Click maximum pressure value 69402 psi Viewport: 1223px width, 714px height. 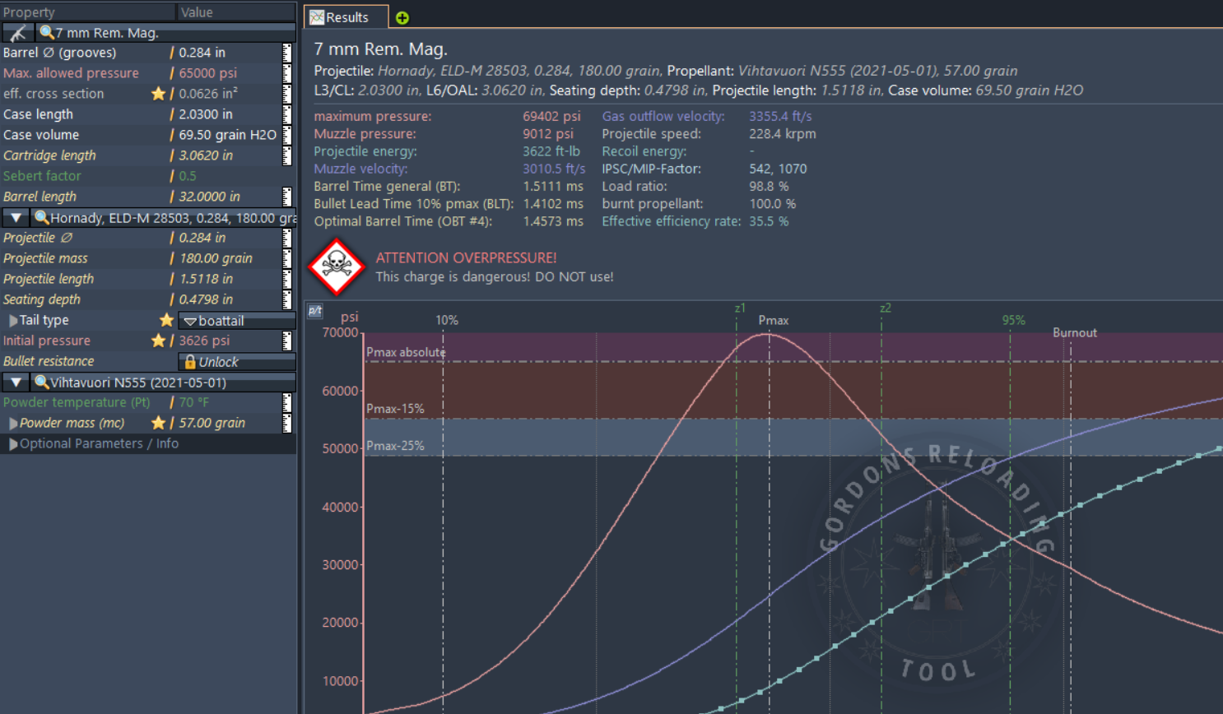click(x=551, y=116)
